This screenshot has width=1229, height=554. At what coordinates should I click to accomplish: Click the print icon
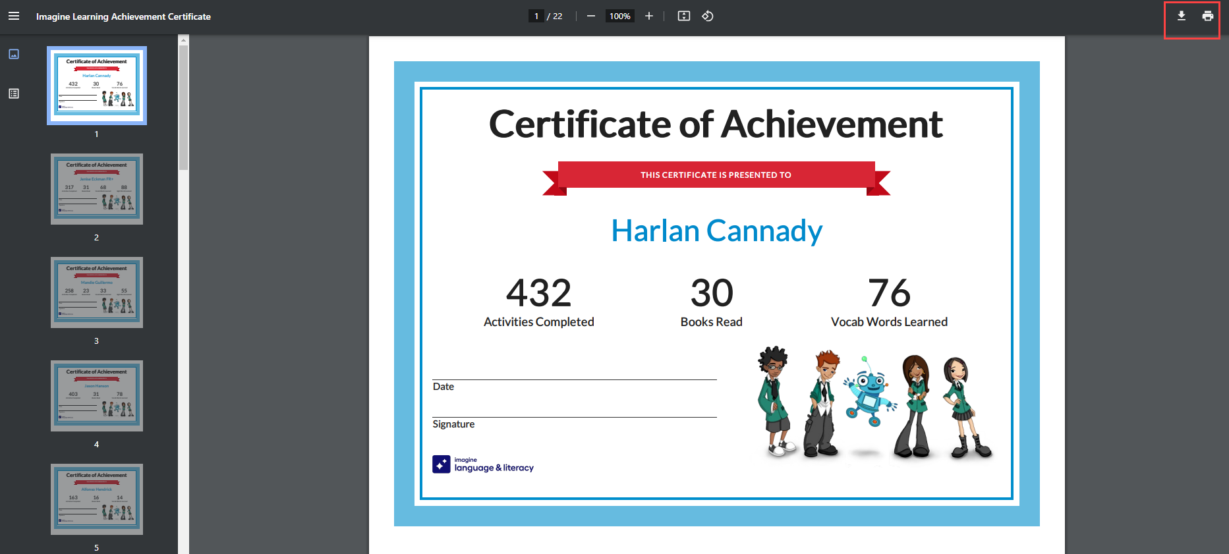click(1207, 16)
